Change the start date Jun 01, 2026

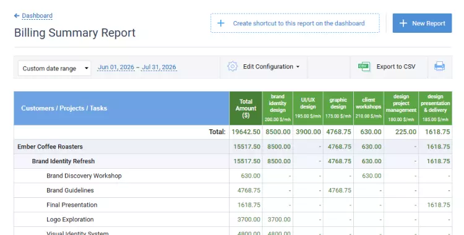click(x=116, y=67)
